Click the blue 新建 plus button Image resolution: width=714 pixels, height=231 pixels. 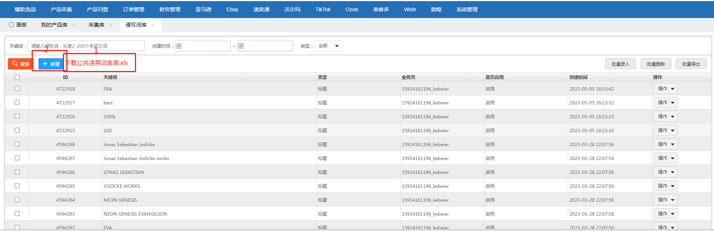(51, 64)
